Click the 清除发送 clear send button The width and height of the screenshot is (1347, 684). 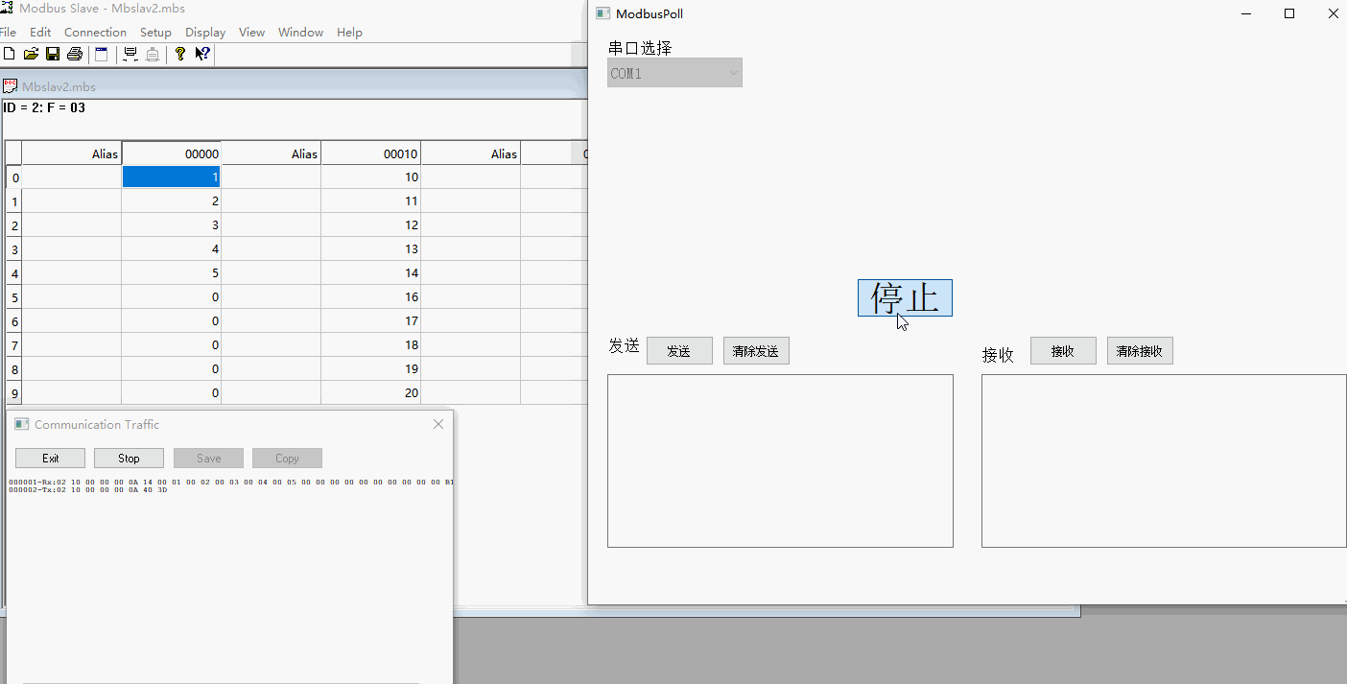coord(756,351)
